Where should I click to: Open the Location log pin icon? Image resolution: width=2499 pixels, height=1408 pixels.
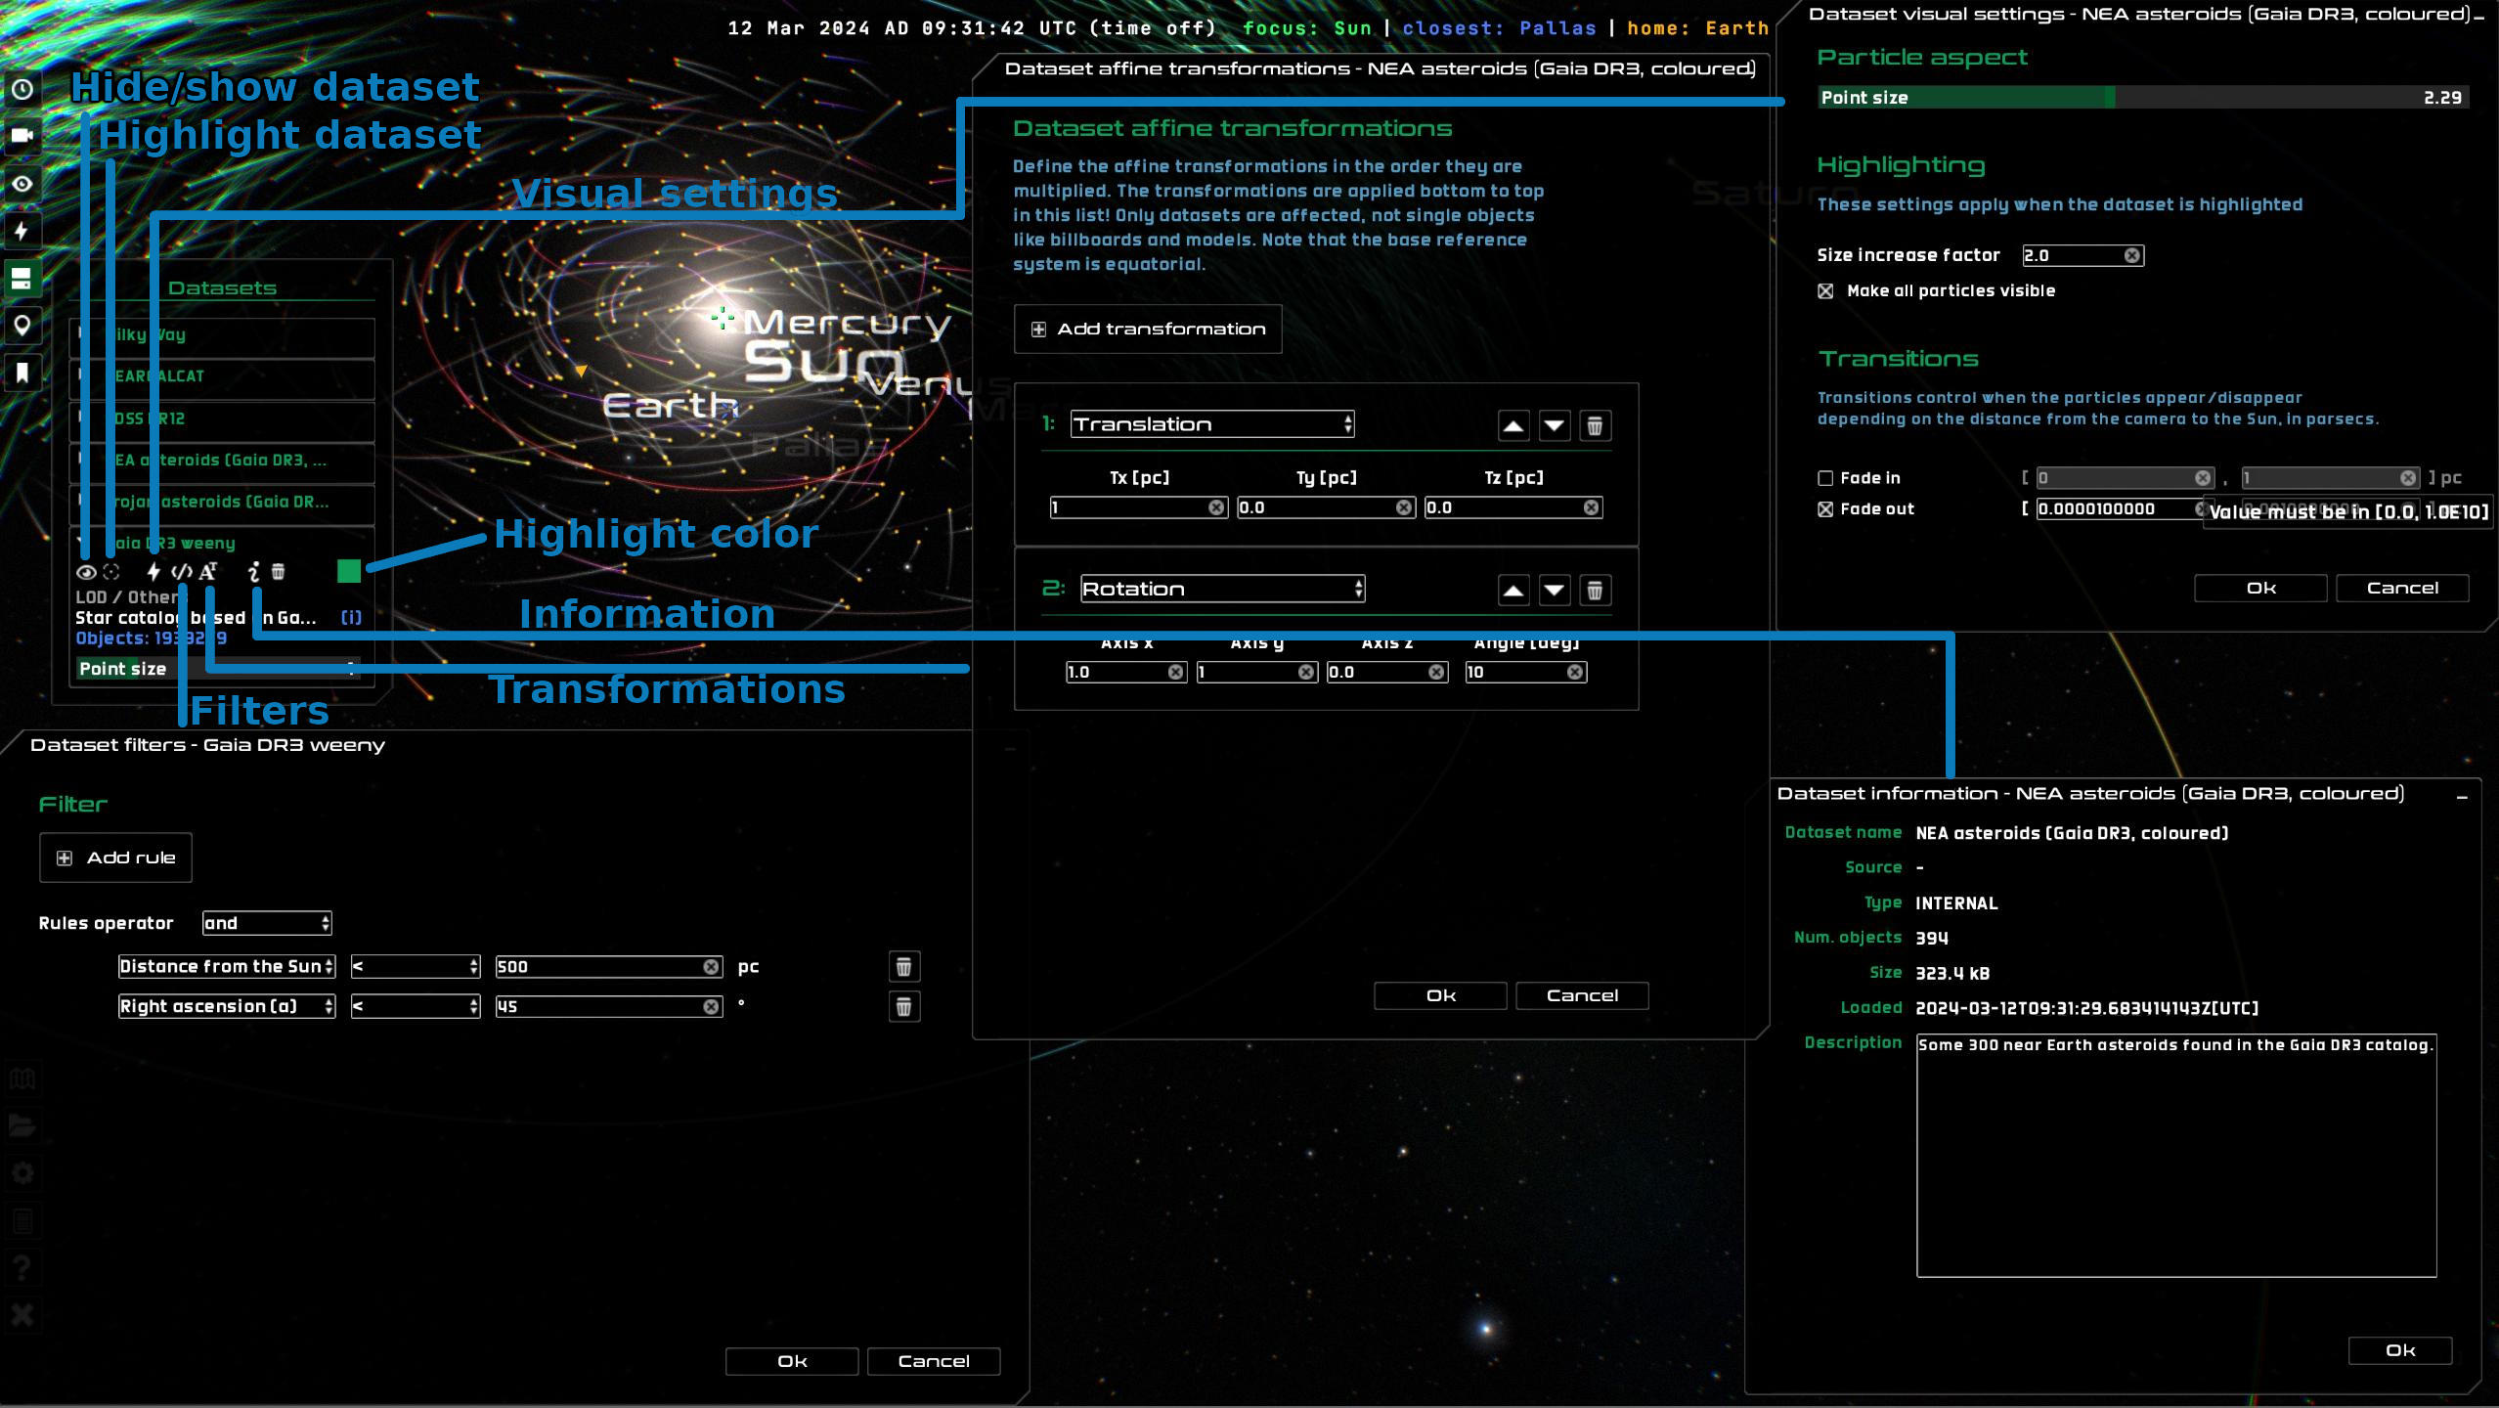tap(22, 325)
